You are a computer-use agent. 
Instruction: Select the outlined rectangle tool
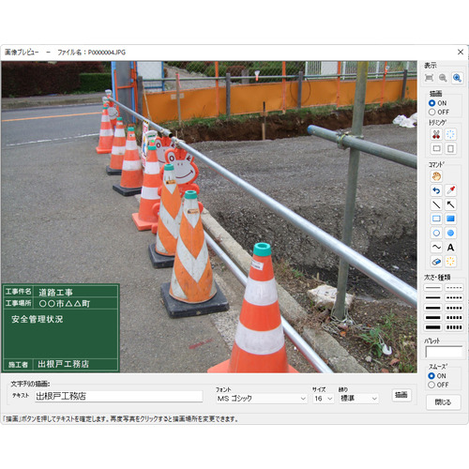[436, 219]
